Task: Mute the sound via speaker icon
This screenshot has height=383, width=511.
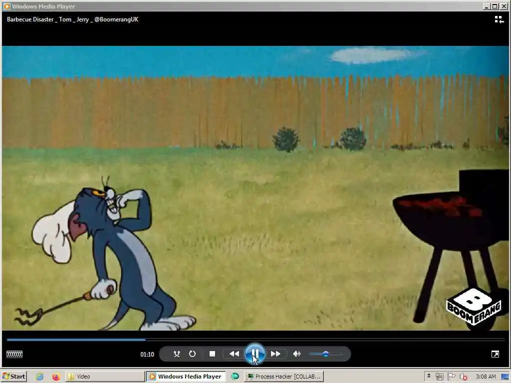Action: [x=296, y=354]
